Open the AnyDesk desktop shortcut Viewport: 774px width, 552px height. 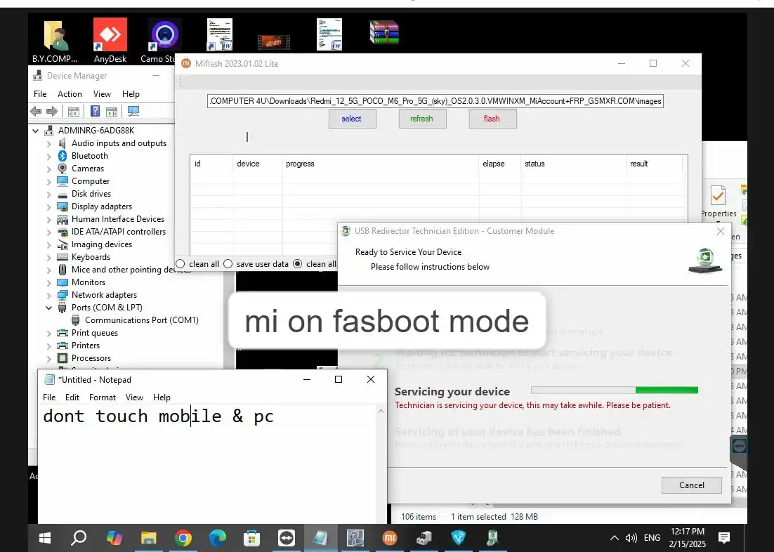(110, 41)
